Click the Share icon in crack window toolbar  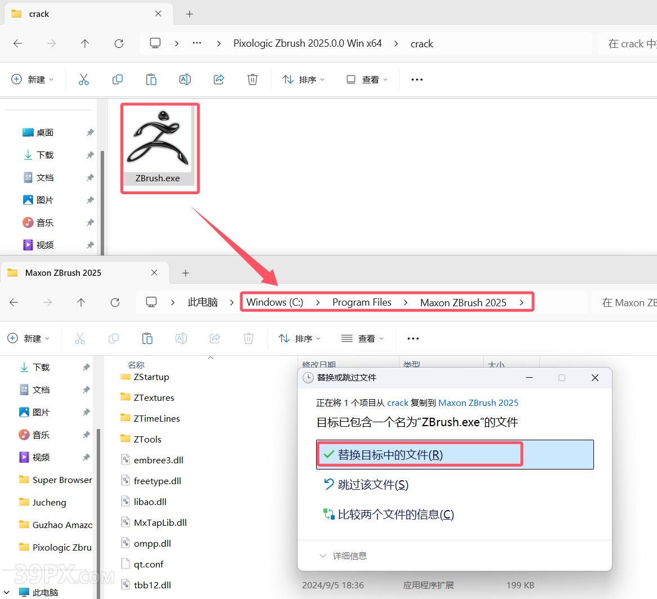(219, 79)
